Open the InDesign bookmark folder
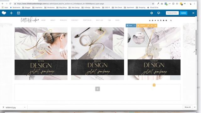This screenshot has width=201, height=113. [86, 8]
